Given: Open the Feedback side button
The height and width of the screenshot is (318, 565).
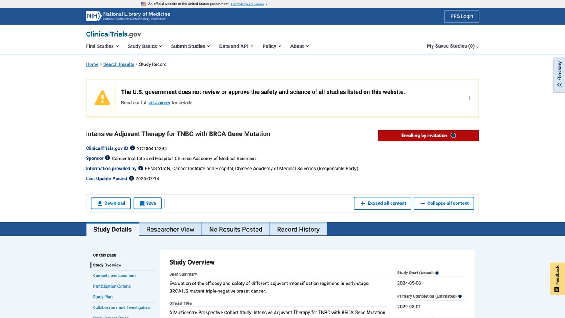Looking at the screenshot, I should 557,279.
